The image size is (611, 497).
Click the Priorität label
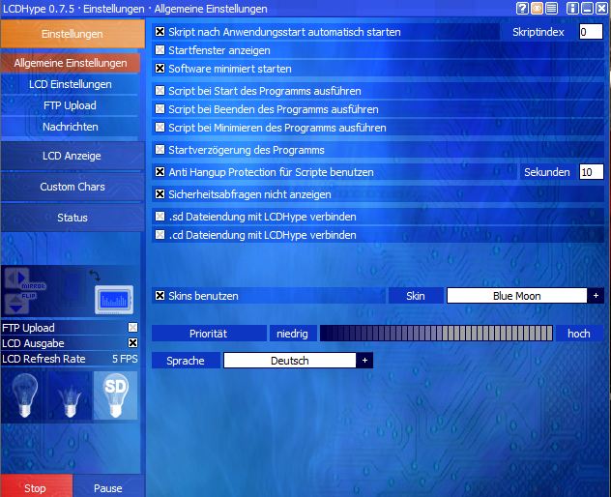pos(209,334)
